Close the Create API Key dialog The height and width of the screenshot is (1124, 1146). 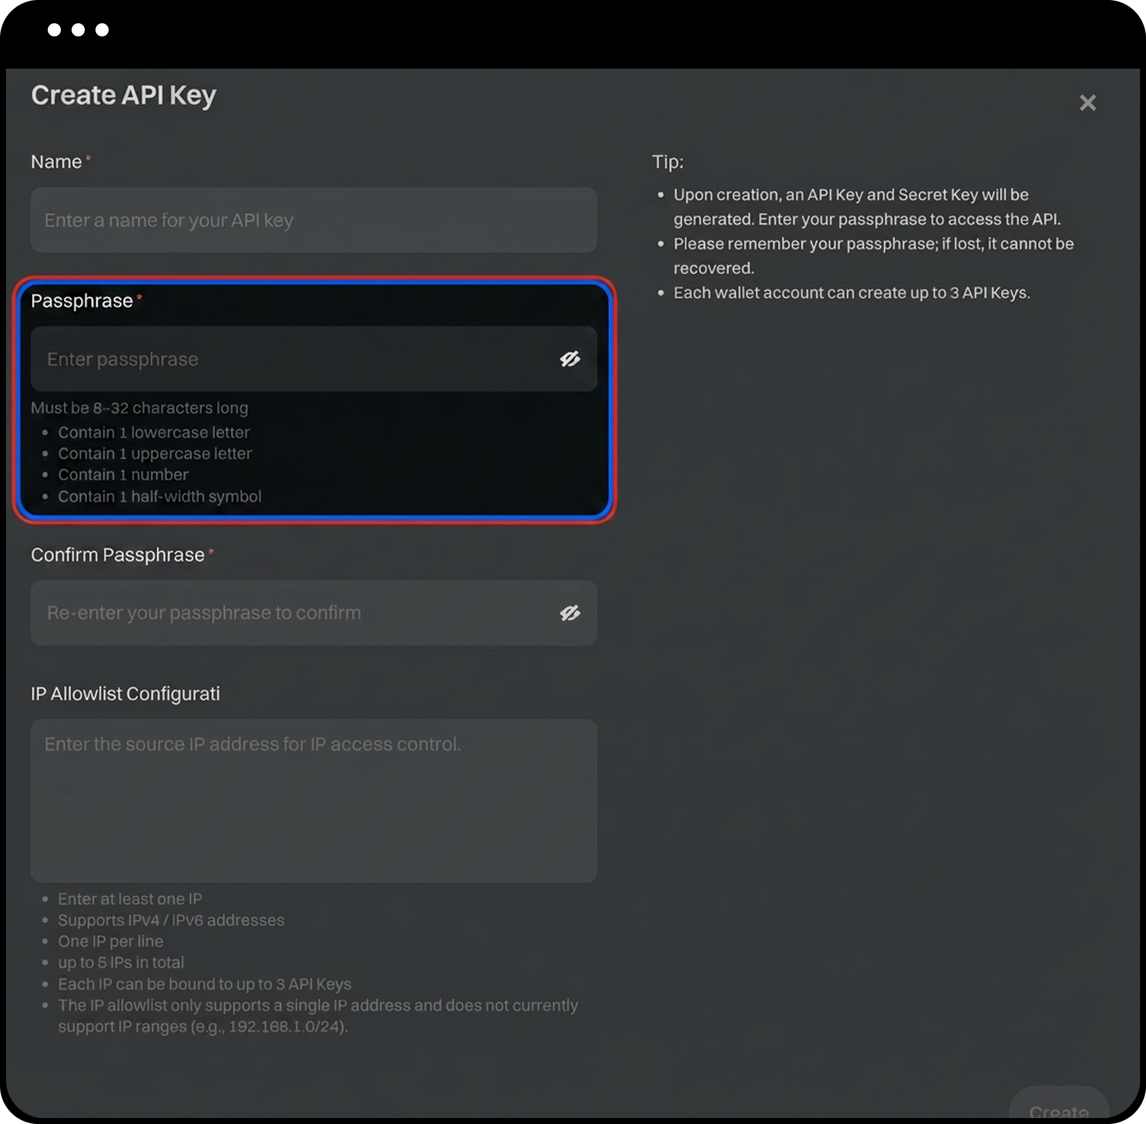pos(1088,103)
